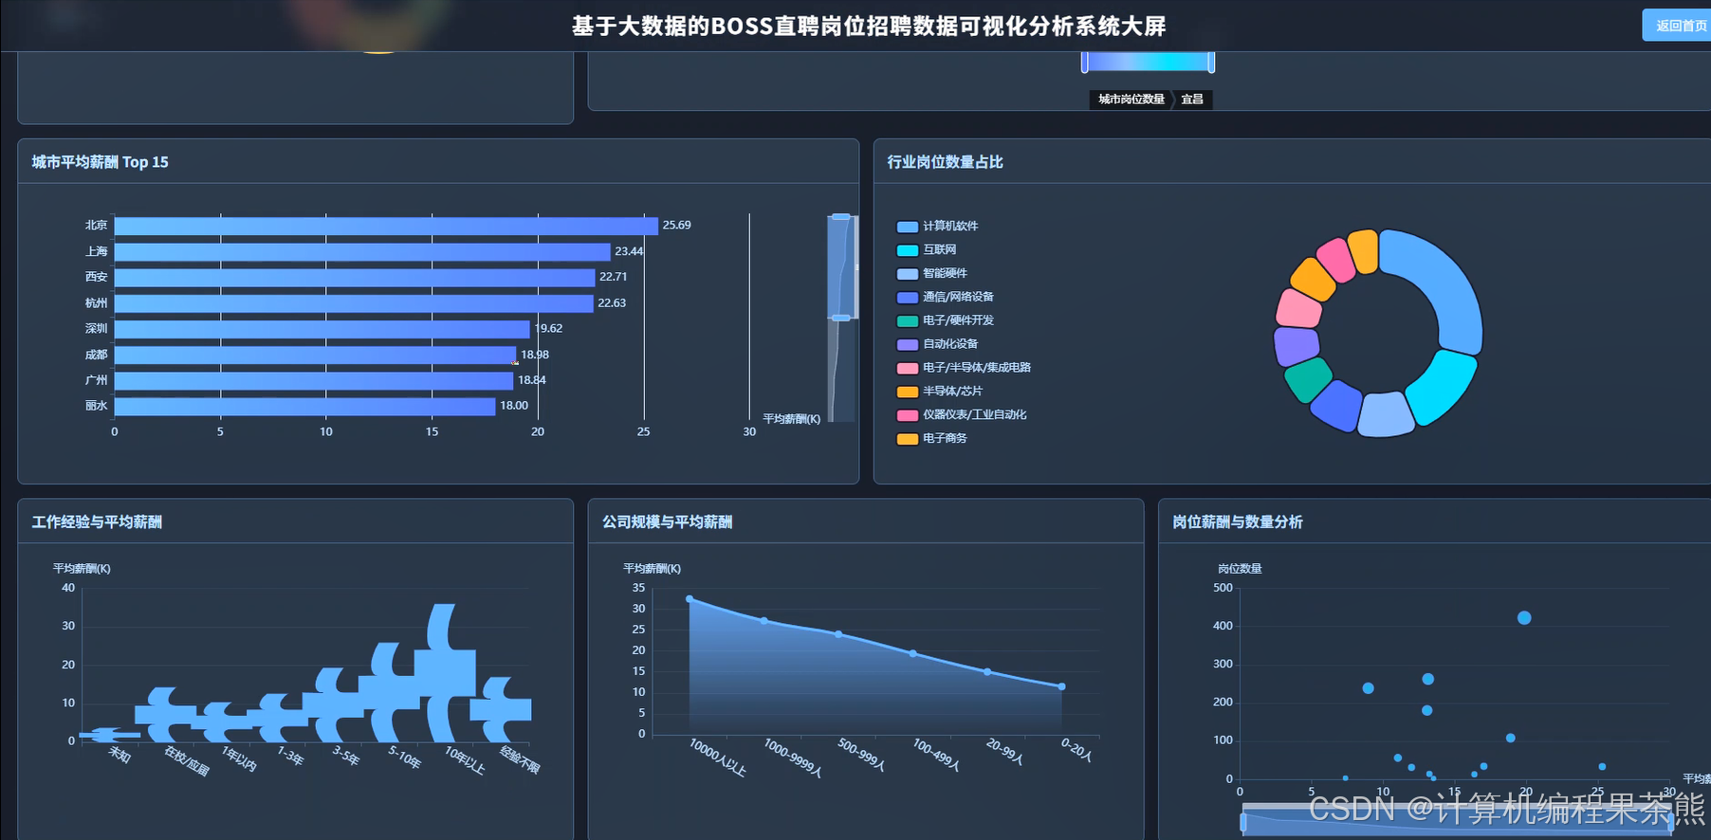This screenshot has width=1711, height=840.
Task: Click the 工作经验与平均薪酬 title
Action: point(97,522)
